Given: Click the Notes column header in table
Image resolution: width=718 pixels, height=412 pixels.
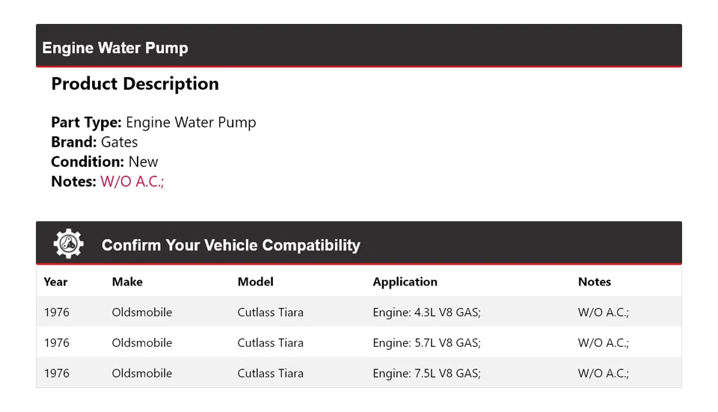Looking at the screenshot, I should pos(594,282).
